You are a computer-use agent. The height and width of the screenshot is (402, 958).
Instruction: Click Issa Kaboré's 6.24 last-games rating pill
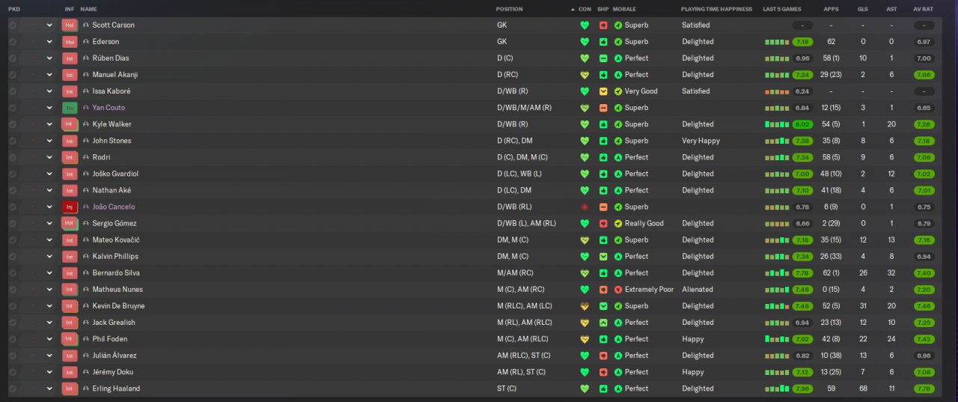click(x=802, y=91)
